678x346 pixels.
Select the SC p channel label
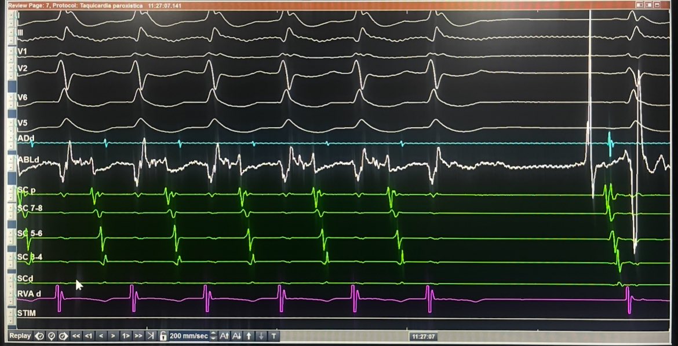pos(27,190)
